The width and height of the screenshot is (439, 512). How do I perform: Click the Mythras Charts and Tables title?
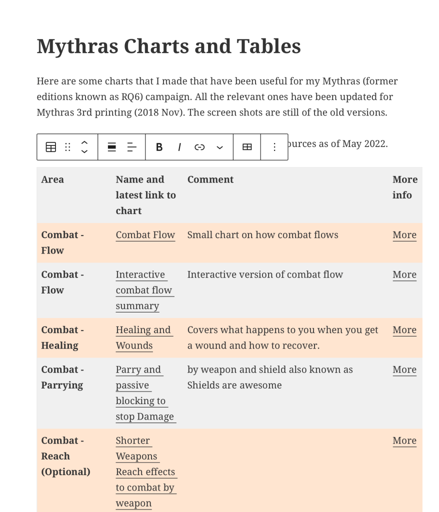click(168, 46)
